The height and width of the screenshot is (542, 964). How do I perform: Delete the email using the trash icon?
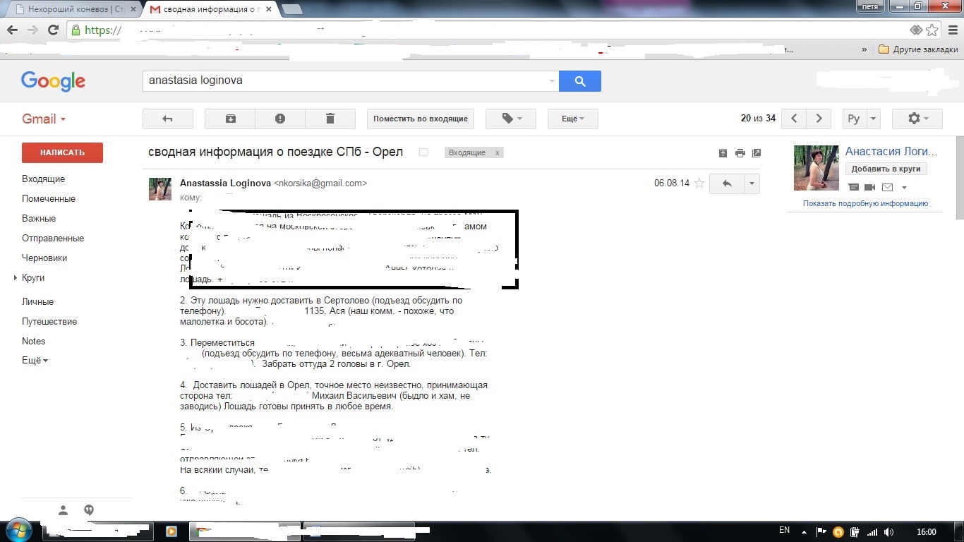click(x=330, y=119)
